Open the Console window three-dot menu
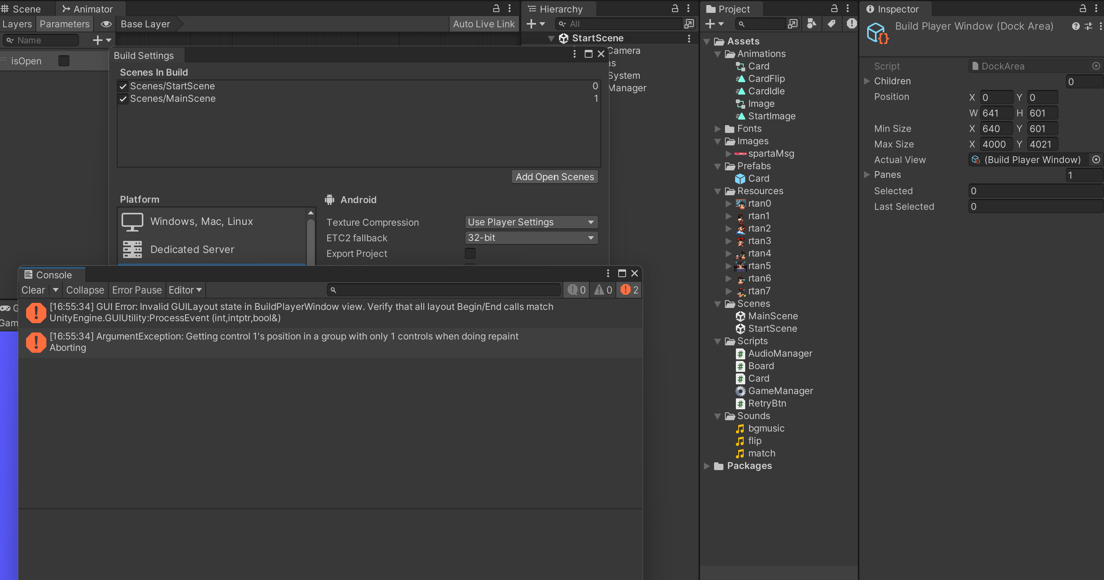Image resolution: width=1104 pixels, height=580 pixels. tap(608, 274)
